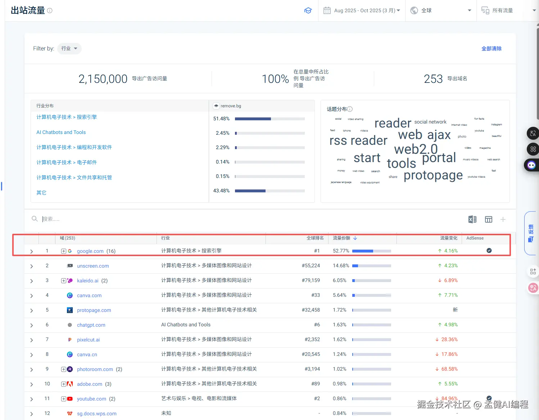Click the pixelcut.ai favicon
Image resolution: width=539 pixels, height=420 pixels.
[70, 340]
